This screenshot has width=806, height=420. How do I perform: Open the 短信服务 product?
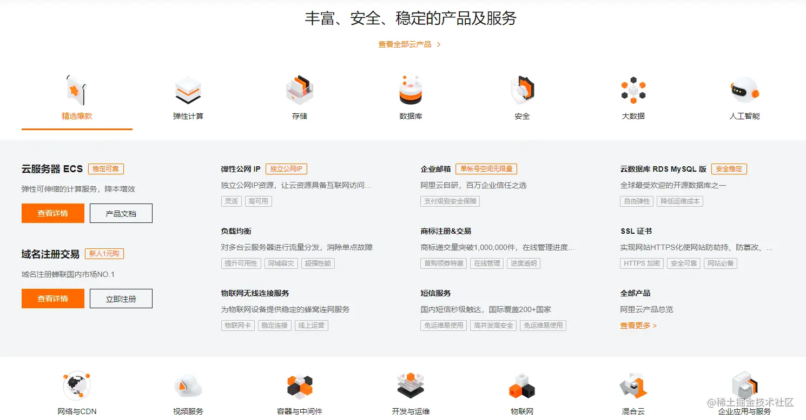click(x=435, y=293)
